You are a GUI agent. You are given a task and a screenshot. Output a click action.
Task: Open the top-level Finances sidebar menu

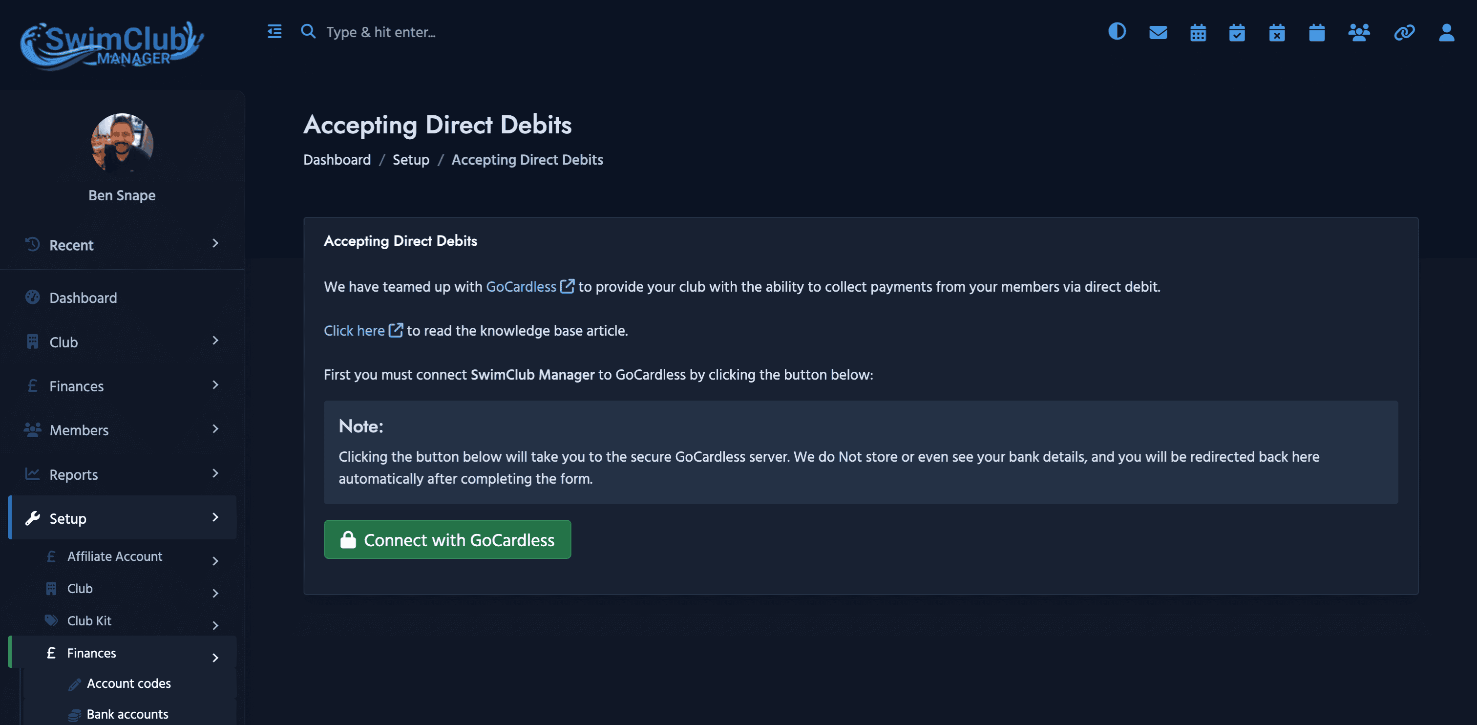tap(122, 386)
